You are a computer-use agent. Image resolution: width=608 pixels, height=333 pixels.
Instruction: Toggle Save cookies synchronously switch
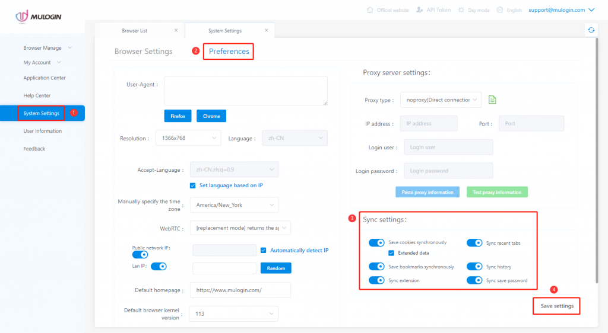[x=376, y=242]
